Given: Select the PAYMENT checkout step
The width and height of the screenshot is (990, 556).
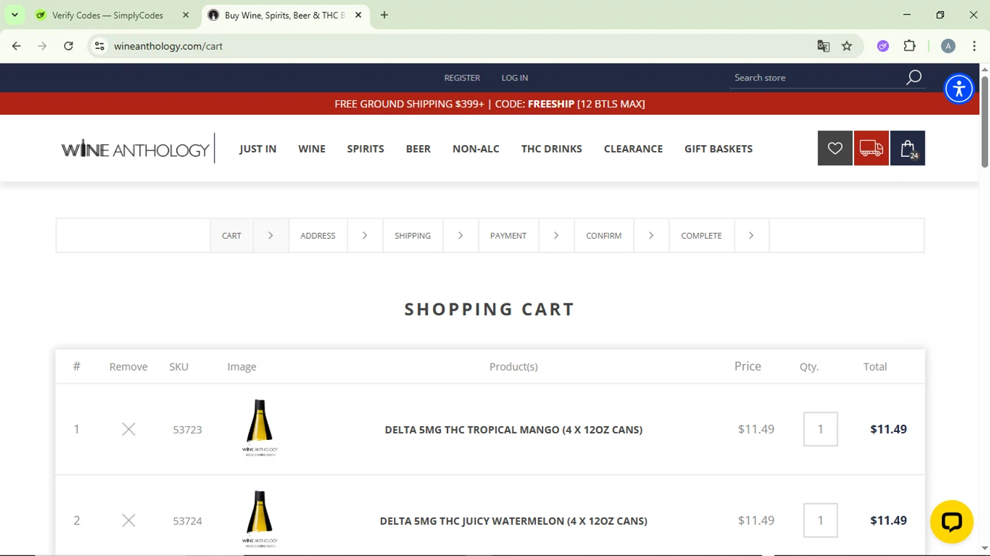Looking at the screenshot, I should pos(508,235).
